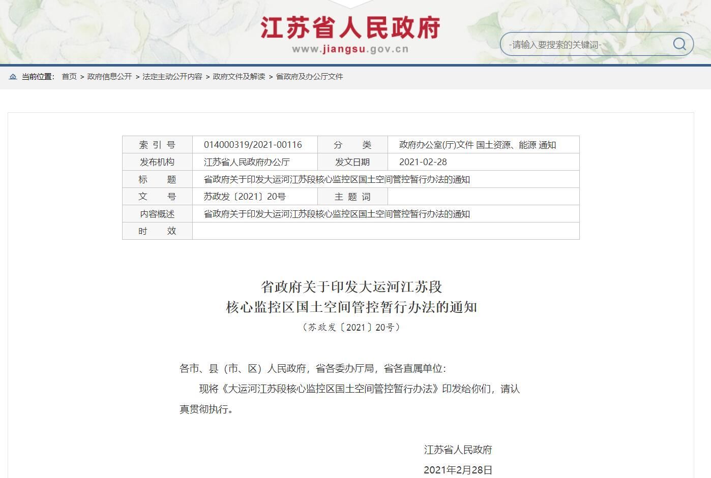Go to 法定主动公开内容 breadcrumb
The height and width of the screenshot is (478, 711).
[172, 77]
